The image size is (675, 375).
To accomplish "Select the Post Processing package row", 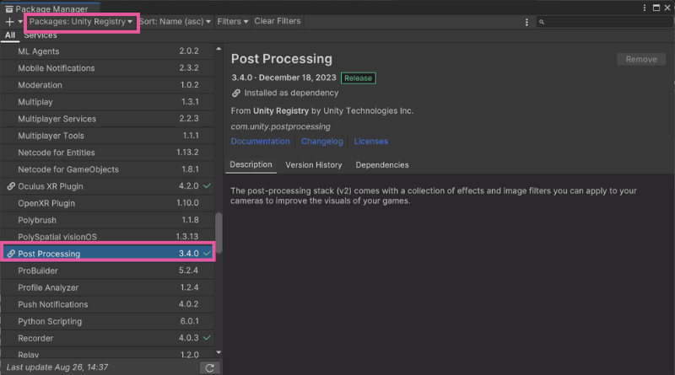I will tap(108, 254).
